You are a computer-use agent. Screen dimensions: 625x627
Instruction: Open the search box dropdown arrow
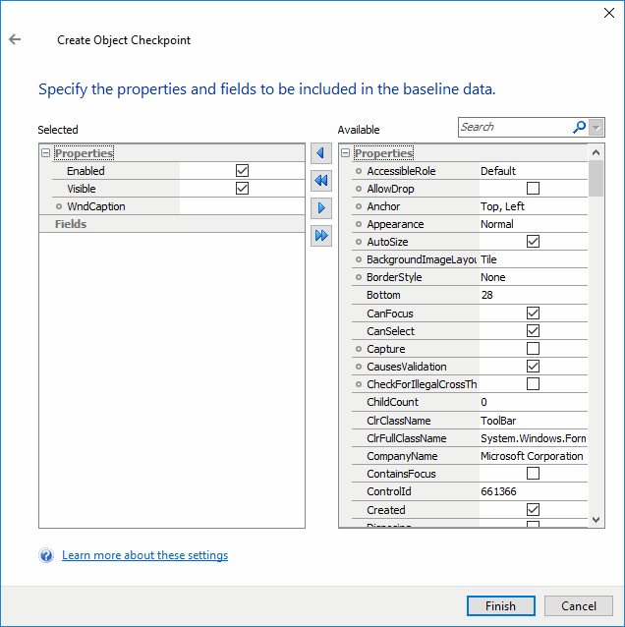597,128
